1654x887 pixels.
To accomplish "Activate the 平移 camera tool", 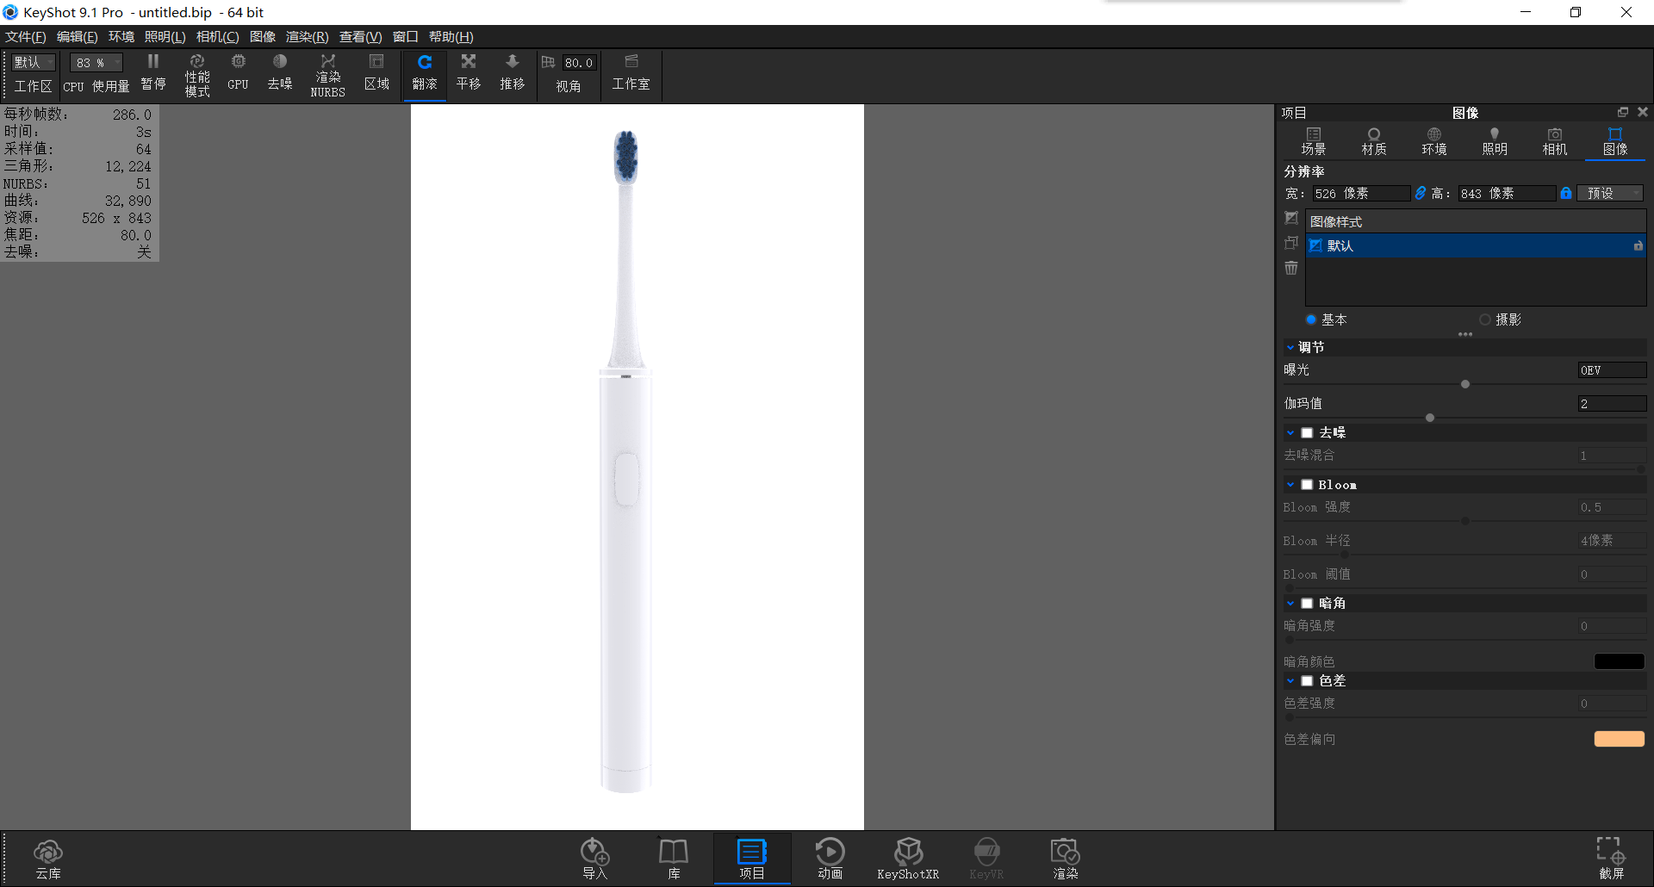I will point(468,72).
